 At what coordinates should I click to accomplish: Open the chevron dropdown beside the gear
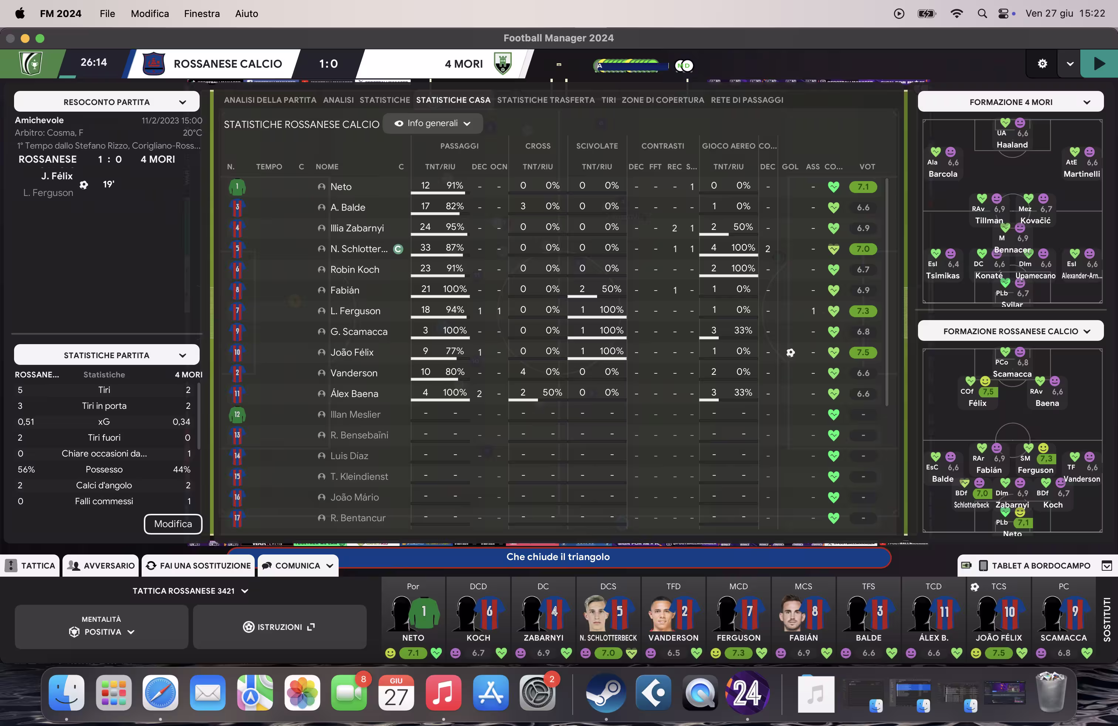tap(1070, 64)
